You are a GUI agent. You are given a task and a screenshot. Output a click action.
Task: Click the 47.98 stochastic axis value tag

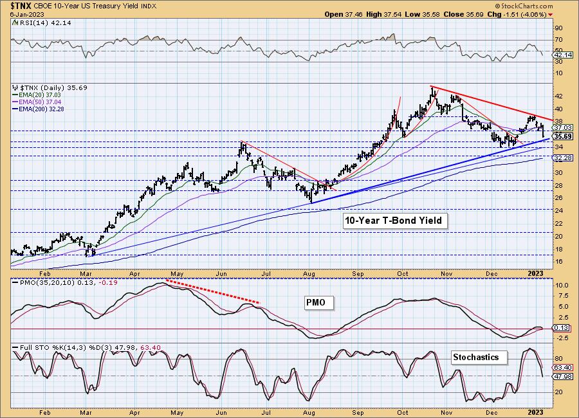[563, 376]
